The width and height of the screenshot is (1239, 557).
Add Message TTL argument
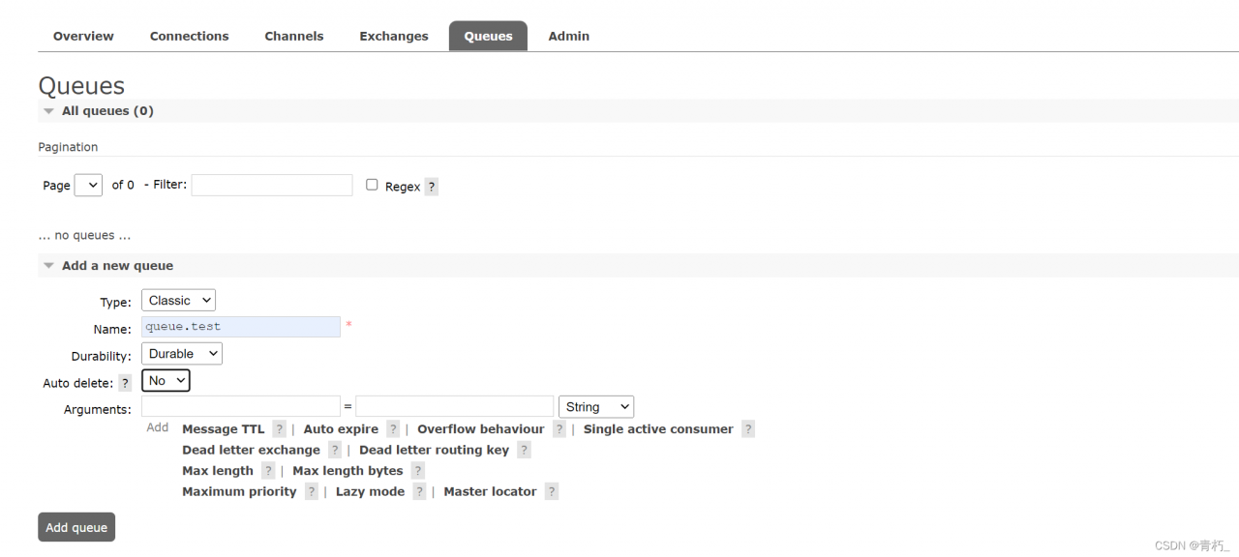pyautogui.click(x=223, y=429)
